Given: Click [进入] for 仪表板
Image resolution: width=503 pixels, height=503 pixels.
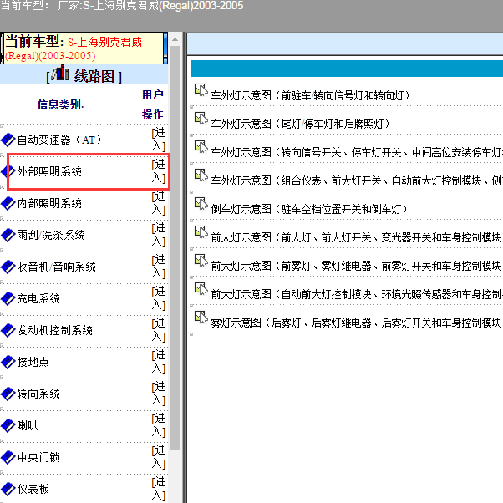Looking at the screenshot, I should (159, 489).
